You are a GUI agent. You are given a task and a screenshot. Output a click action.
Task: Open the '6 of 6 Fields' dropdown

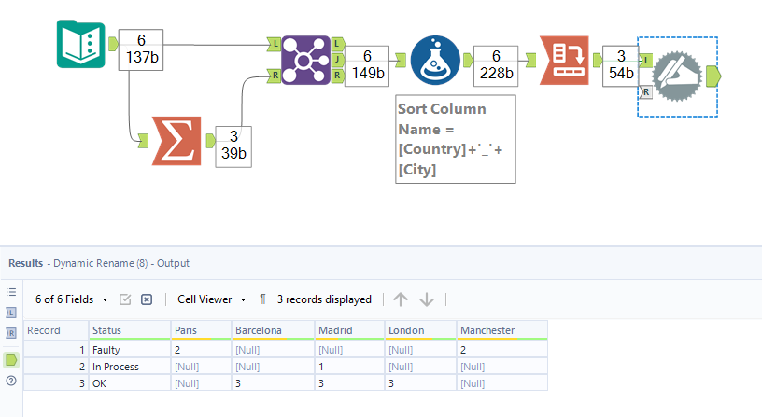(71, 299)
